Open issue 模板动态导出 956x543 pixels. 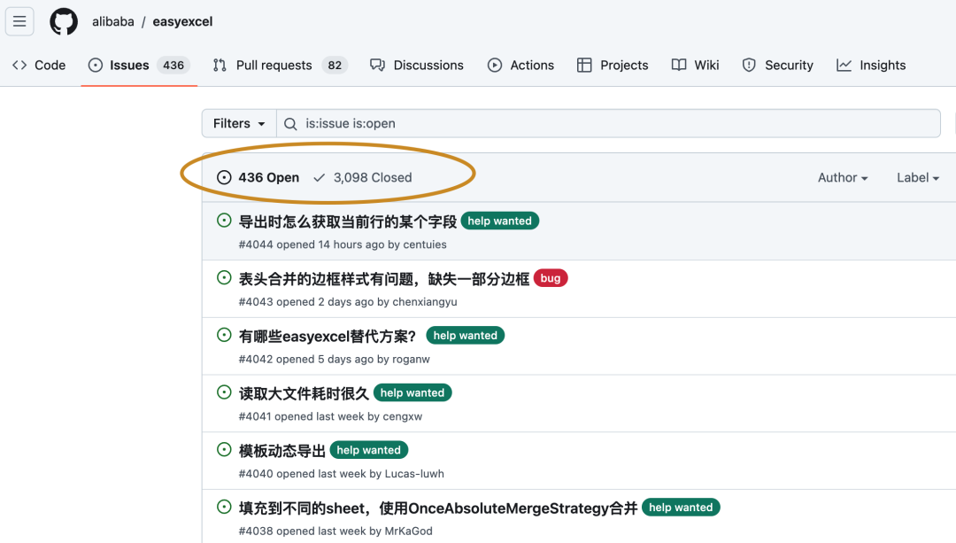281,451
